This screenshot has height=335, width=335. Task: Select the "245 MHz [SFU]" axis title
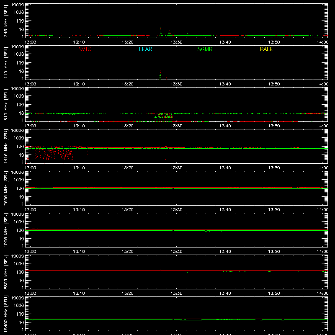pyautogui.click(x=5, y=21)
